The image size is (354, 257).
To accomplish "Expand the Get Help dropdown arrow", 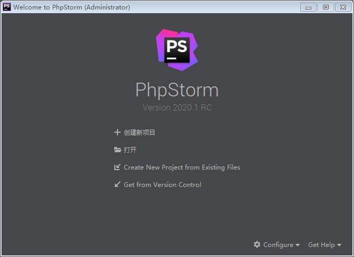I will [x=339, y=245].
